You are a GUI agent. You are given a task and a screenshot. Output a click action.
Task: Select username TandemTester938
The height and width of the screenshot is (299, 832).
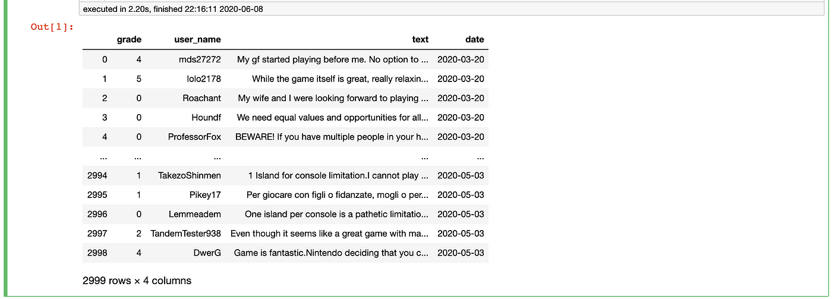[186, 234]
